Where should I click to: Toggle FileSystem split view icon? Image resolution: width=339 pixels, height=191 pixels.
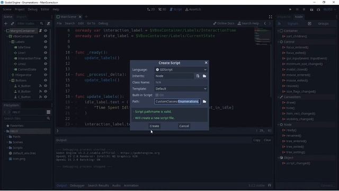48,112
